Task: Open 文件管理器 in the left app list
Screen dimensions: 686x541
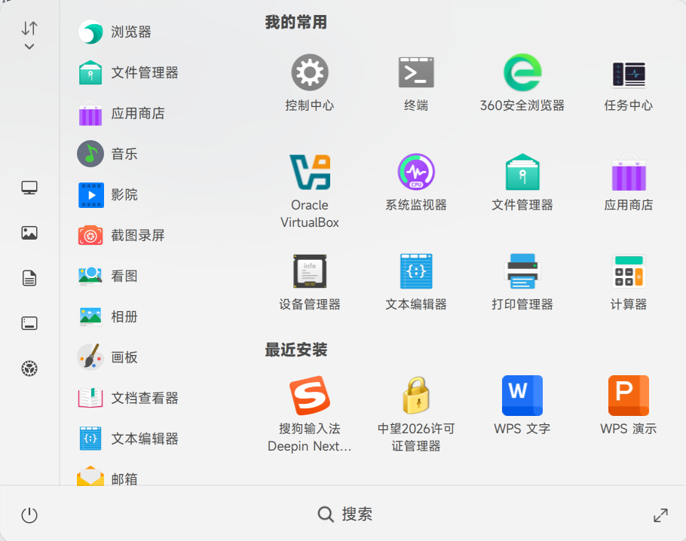Action: coord(127,72)
